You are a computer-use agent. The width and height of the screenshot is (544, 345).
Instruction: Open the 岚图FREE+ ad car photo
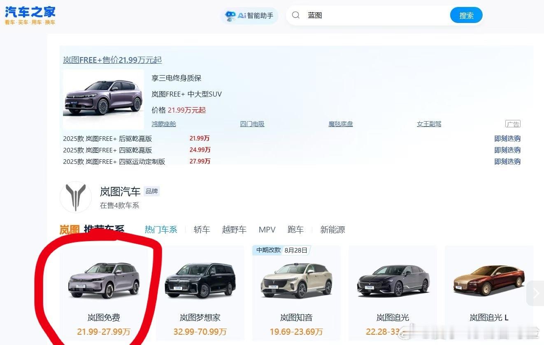pos(103,99)
